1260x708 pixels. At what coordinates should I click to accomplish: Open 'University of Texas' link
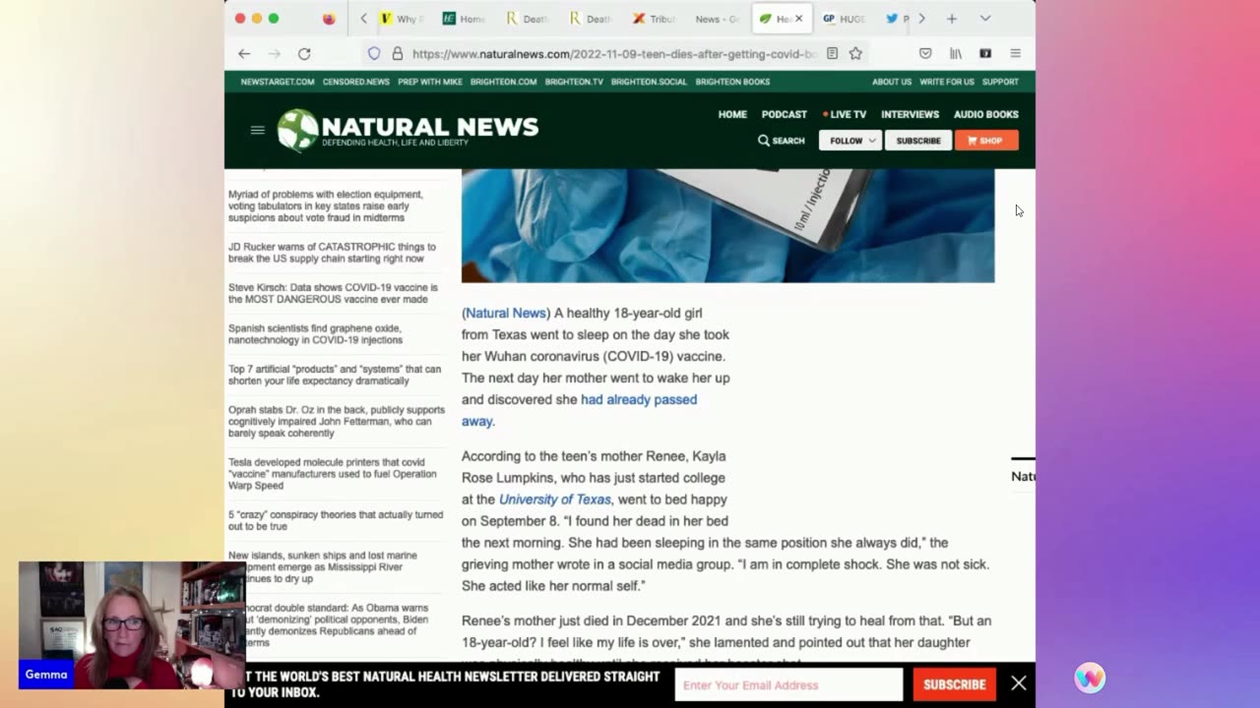tap(554, 500)
